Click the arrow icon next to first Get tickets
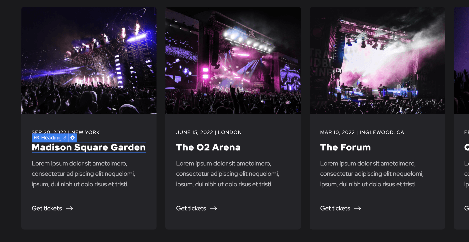 69,208
